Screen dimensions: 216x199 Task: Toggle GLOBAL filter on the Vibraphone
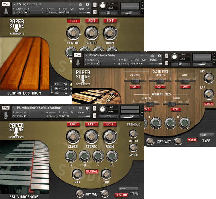[x=92, y=171]
